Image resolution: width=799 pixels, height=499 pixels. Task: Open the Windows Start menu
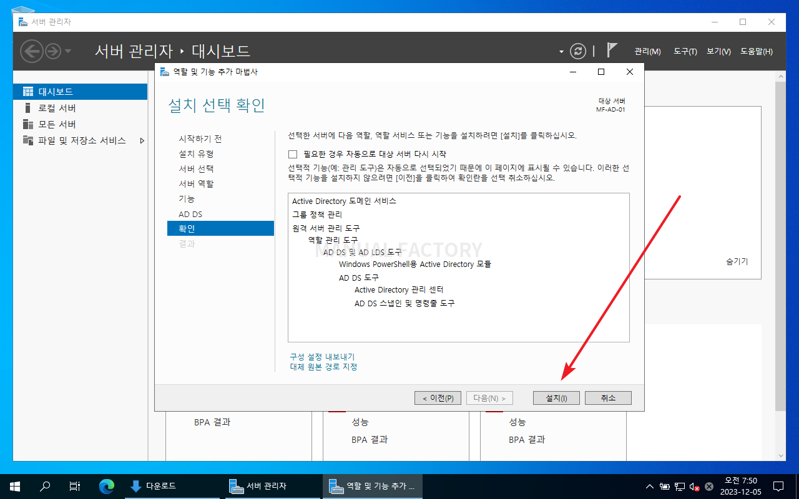(x=15, y=486)
